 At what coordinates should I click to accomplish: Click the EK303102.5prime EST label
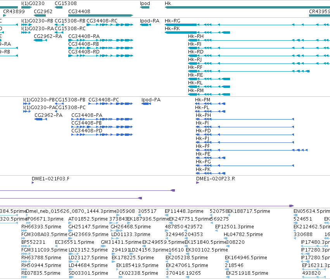click(x=207, y=250)
